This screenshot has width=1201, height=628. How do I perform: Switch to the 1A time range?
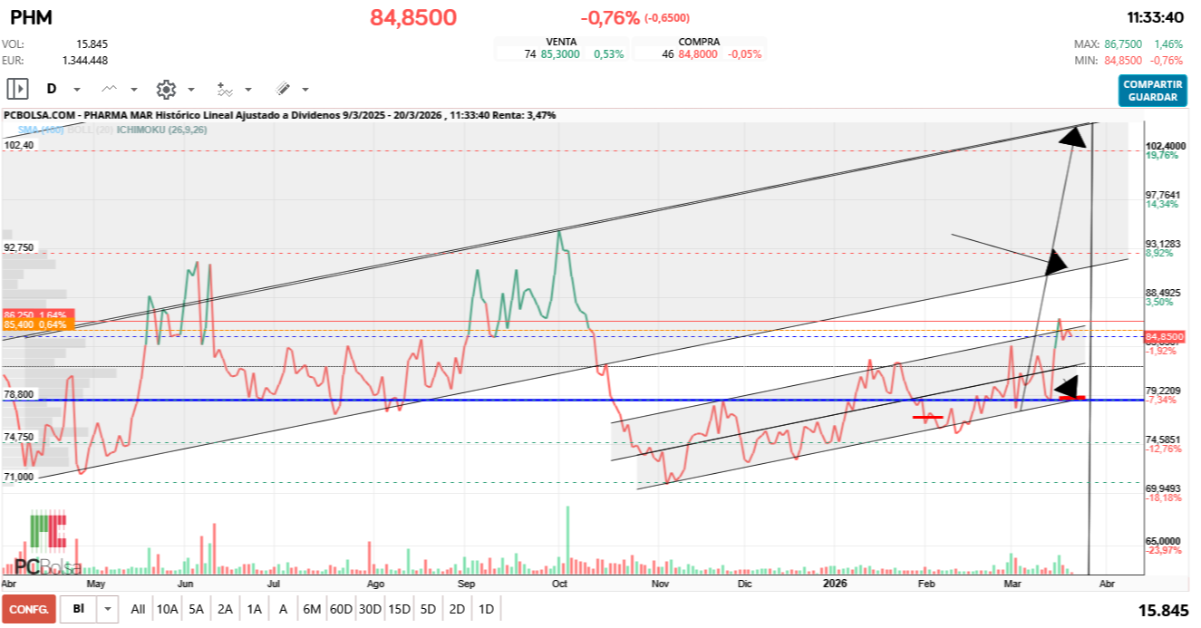point(254,609)
